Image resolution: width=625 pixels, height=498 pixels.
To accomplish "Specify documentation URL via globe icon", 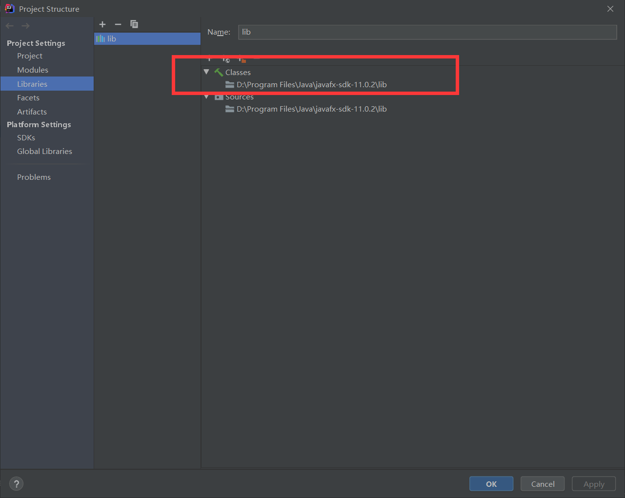I will click(x=226, y=59).
